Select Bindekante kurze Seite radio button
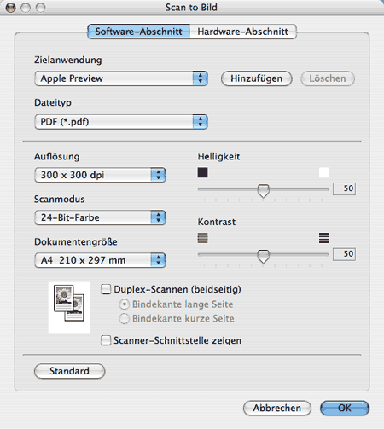This screenshot has width=384, height=429. (125, 318)
